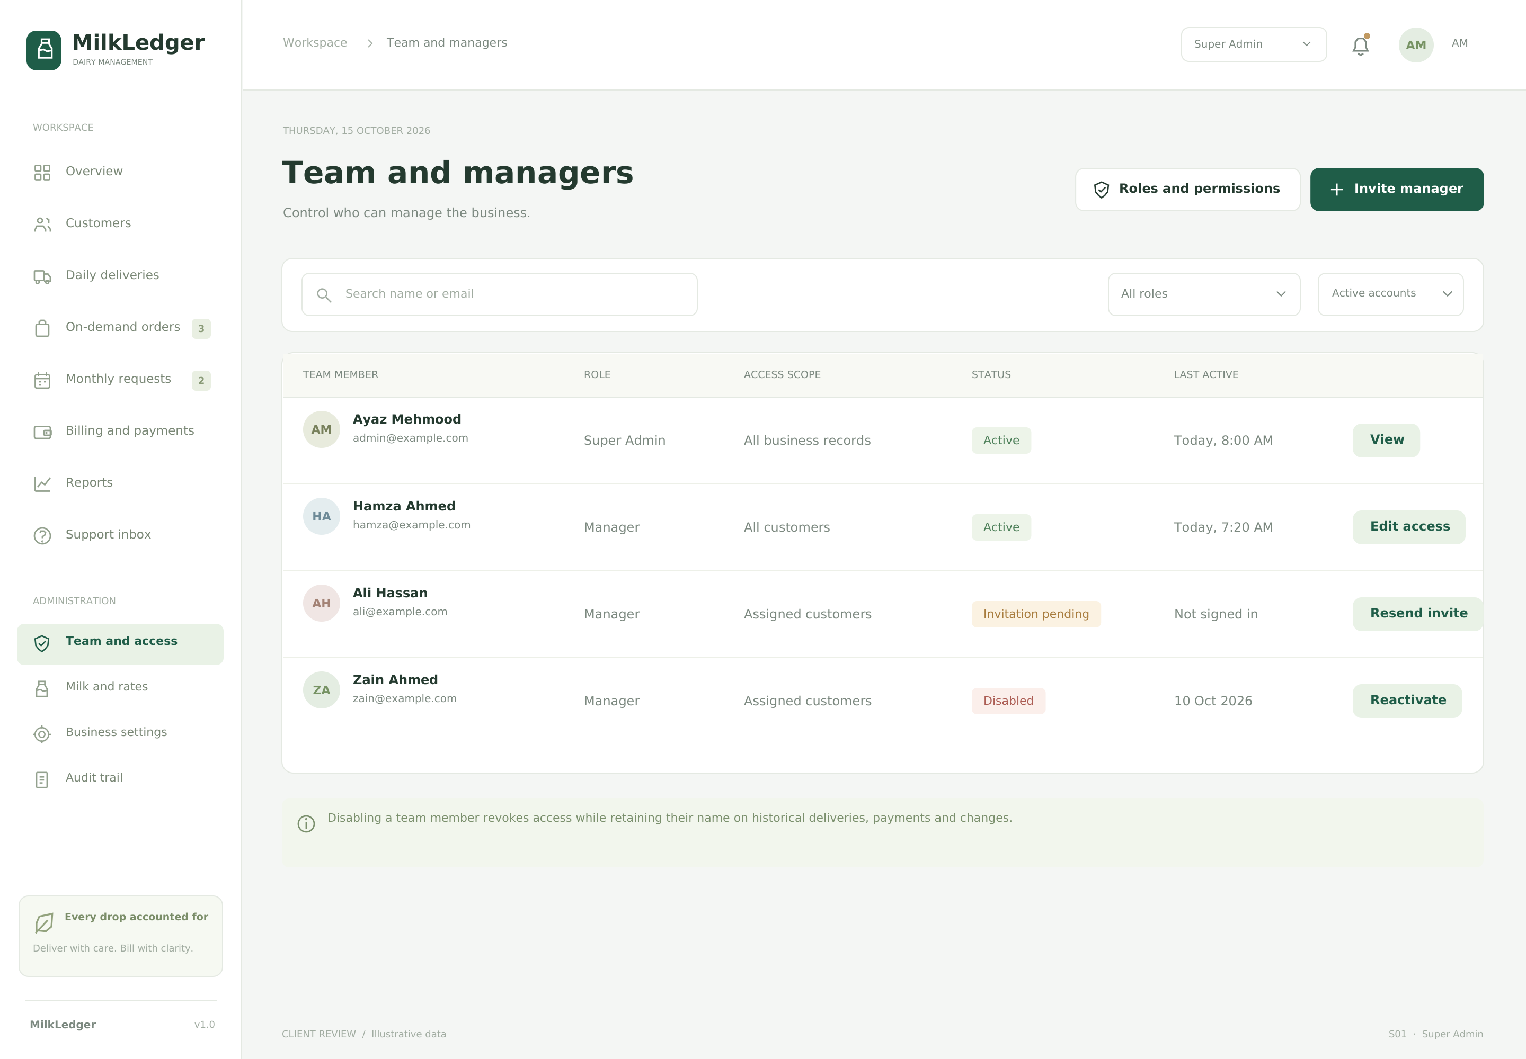Viewport: 1526px width, 1059px height.
Task: Click the Invitation pending status badge
Action: click(1036, 614)
